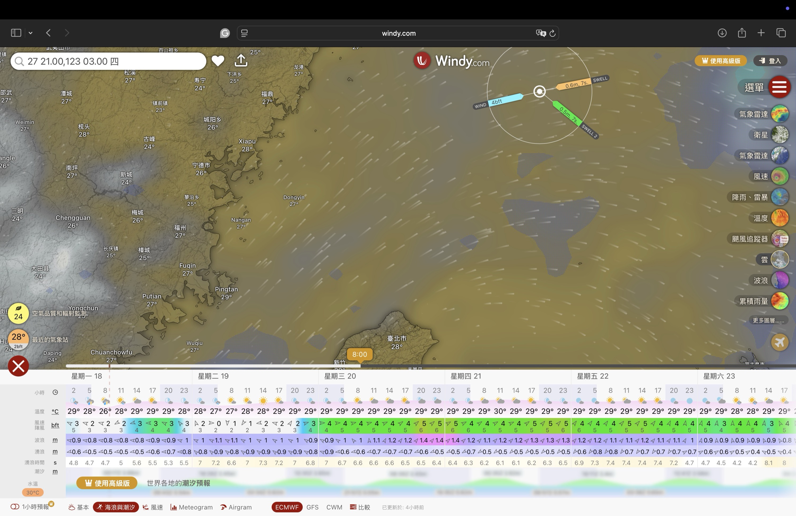Switch to the Airgram tab

pyautogui.click(x=236, y=507)
